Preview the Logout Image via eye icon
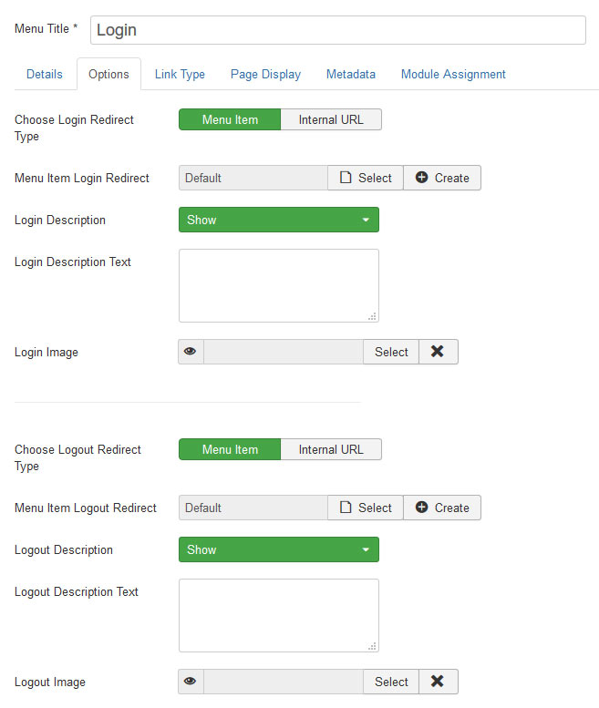Viewport: 599px width, 708px height. (x=191, y=682)
